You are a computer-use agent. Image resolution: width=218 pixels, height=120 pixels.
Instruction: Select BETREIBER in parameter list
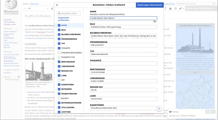click(66, 89)
